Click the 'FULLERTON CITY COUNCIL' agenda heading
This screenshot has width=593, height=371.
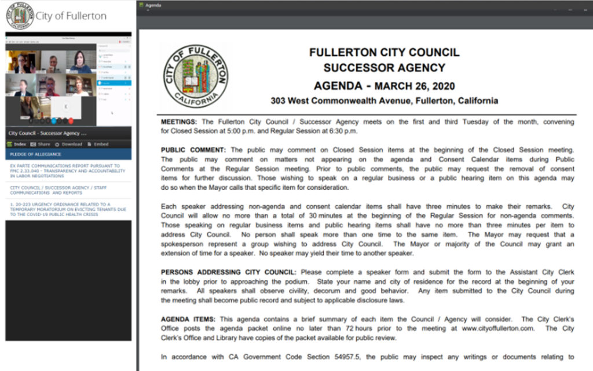(x=385, y=52)
